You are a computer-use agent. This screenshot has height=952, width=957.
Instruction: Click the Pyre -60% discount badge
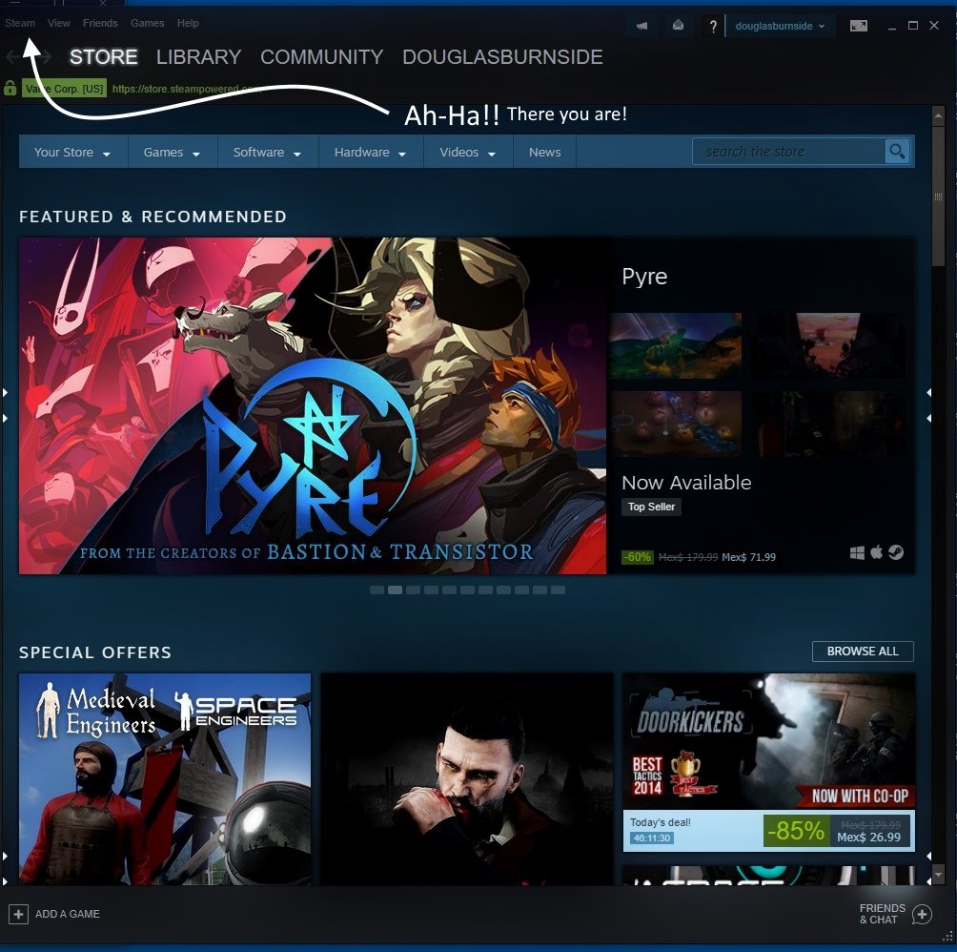pyautogui.click(x=637, y=557)
